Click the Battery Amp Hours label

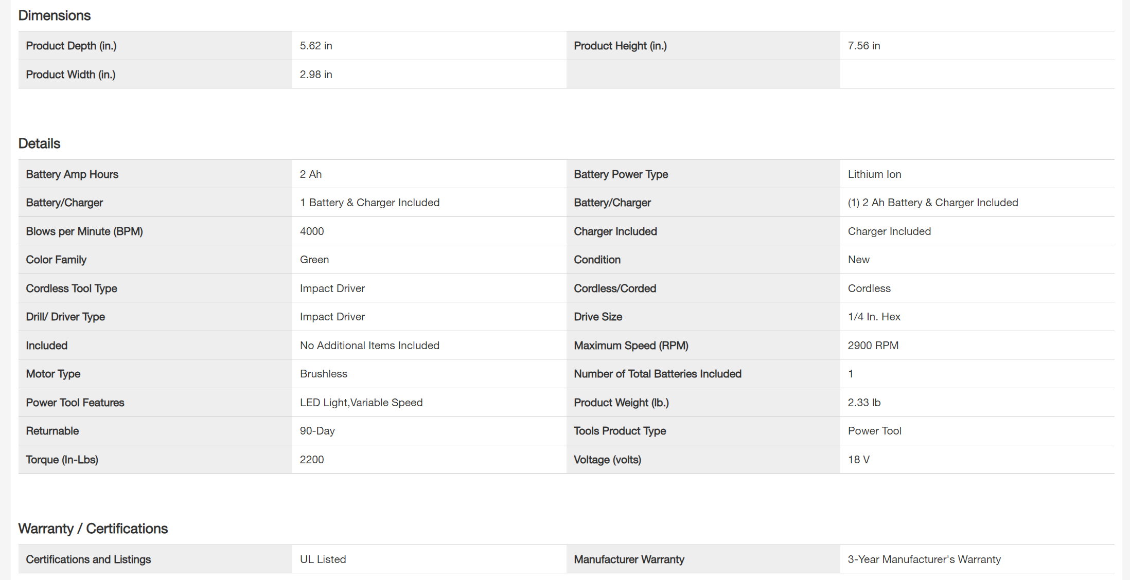coord(72,174)
